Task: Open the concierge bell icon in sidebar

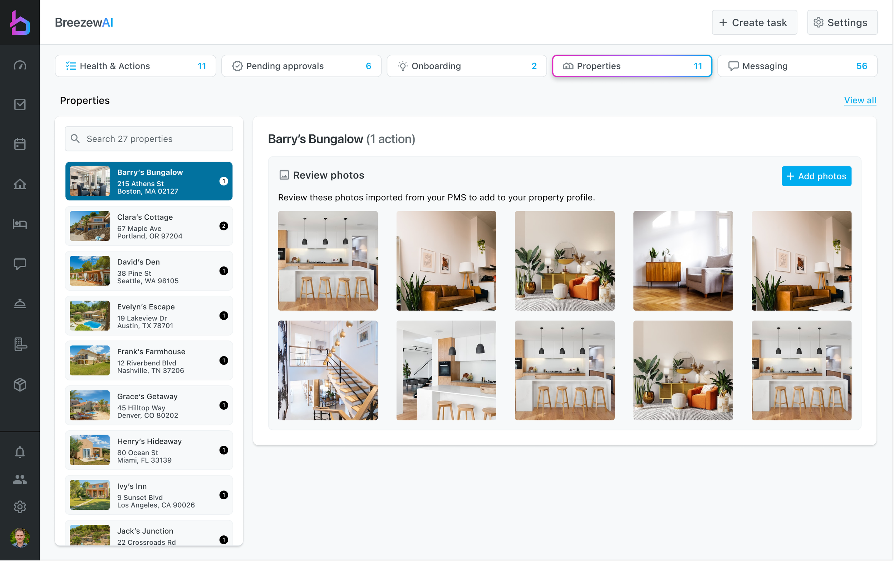Action: tap(20, 304)
